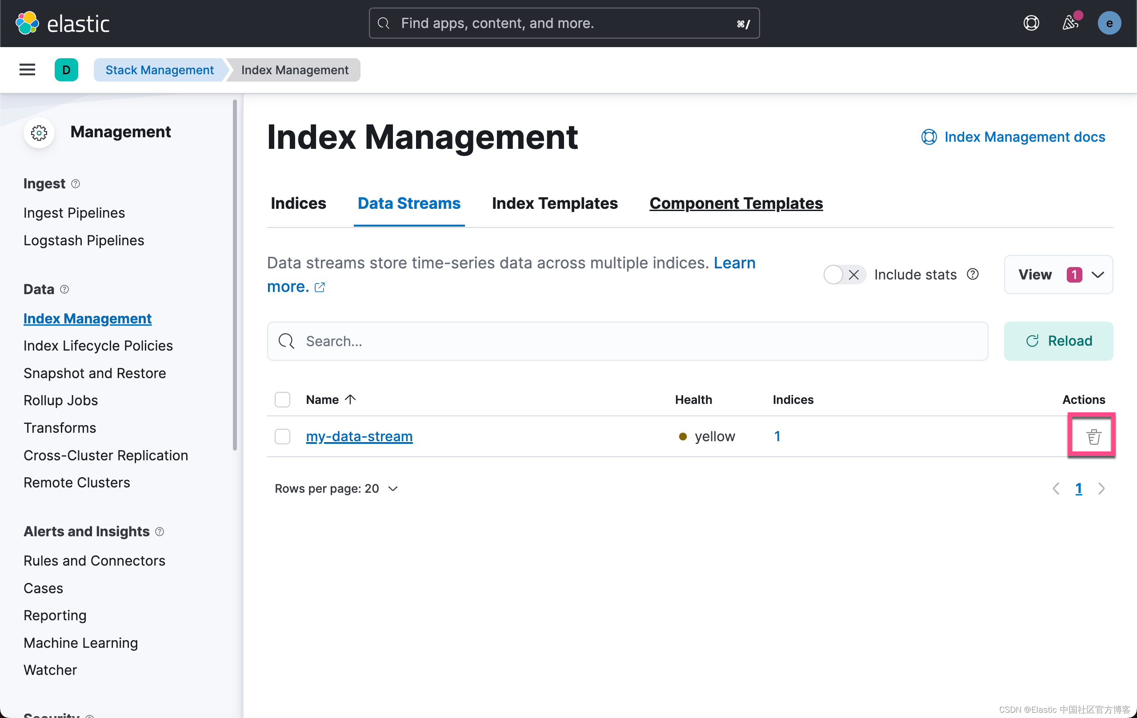Open the hamburger navigation menu
Viewport: 1137px width, 718px height.
tap(27, 69)
